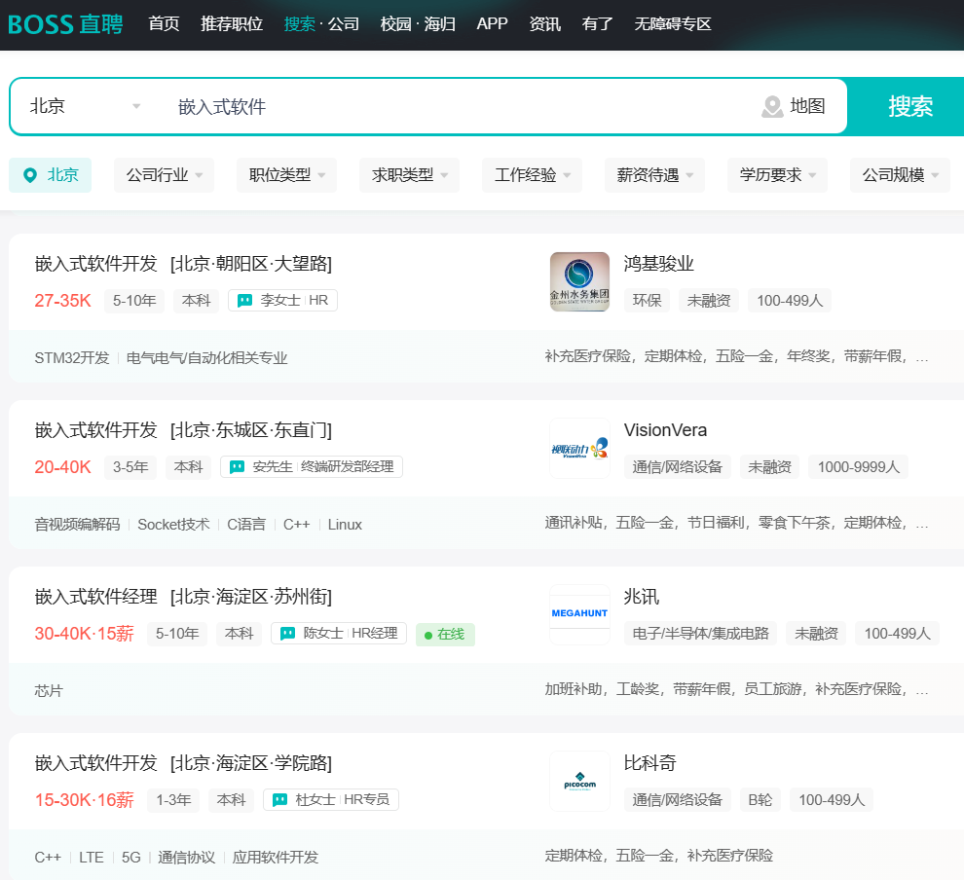Select 搜索 in the navigation bar
The image size is (964, 880).
coord(299,24)
